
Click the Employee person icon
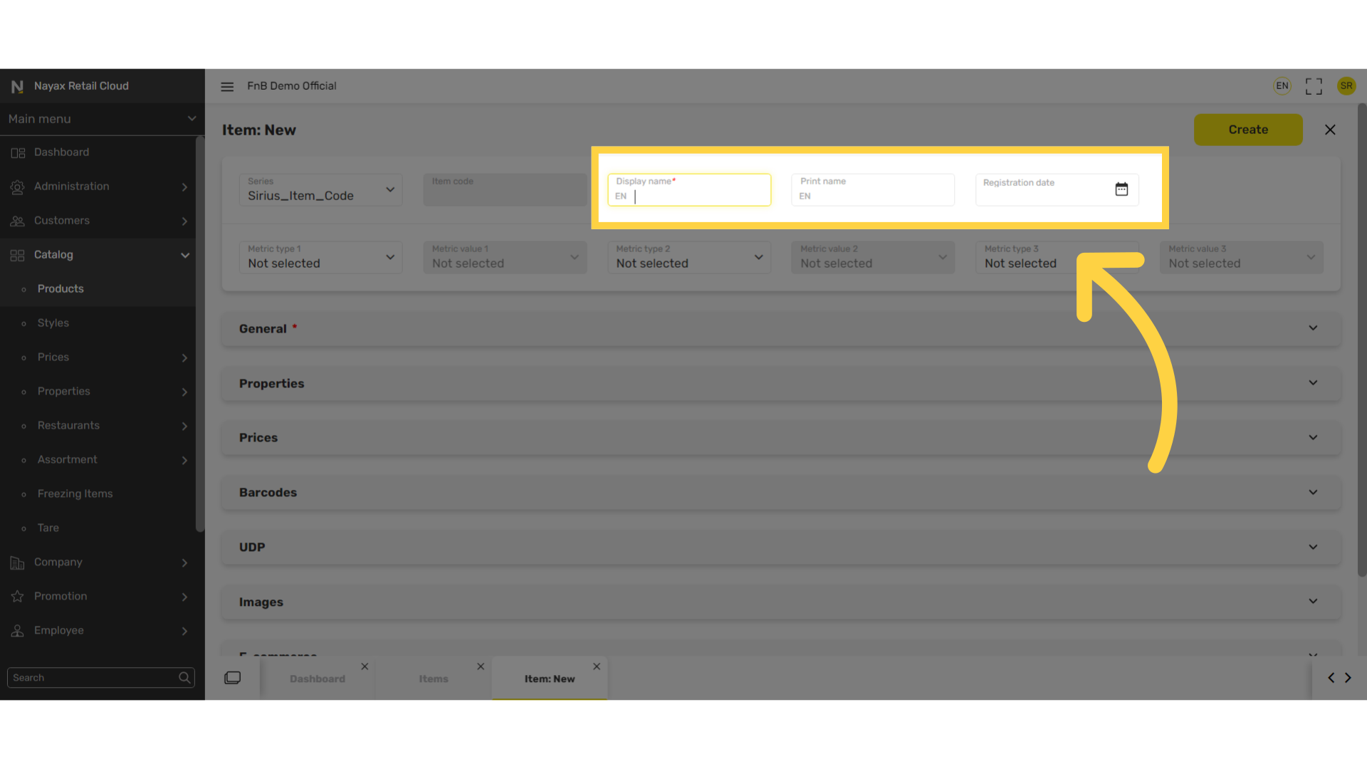[18, 631]
